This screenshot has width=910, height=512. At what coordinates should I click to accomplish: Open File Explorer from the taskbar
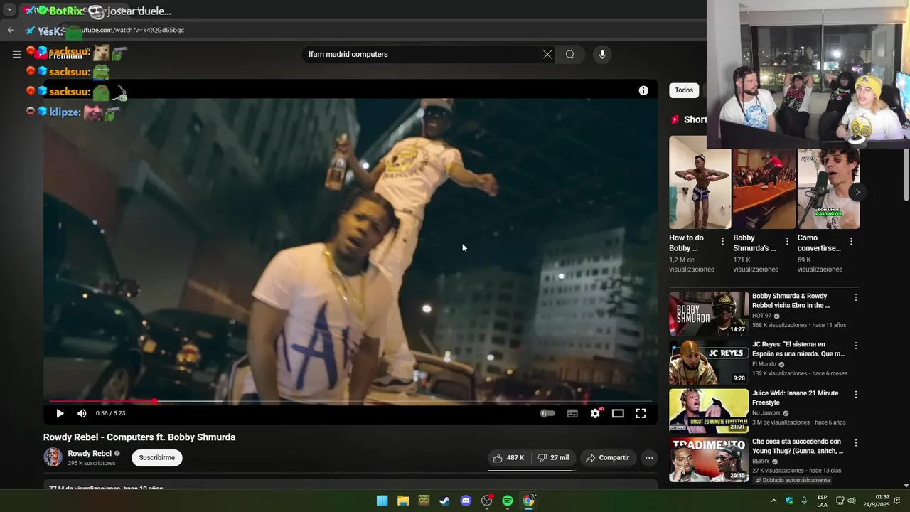tap(403, 501)
